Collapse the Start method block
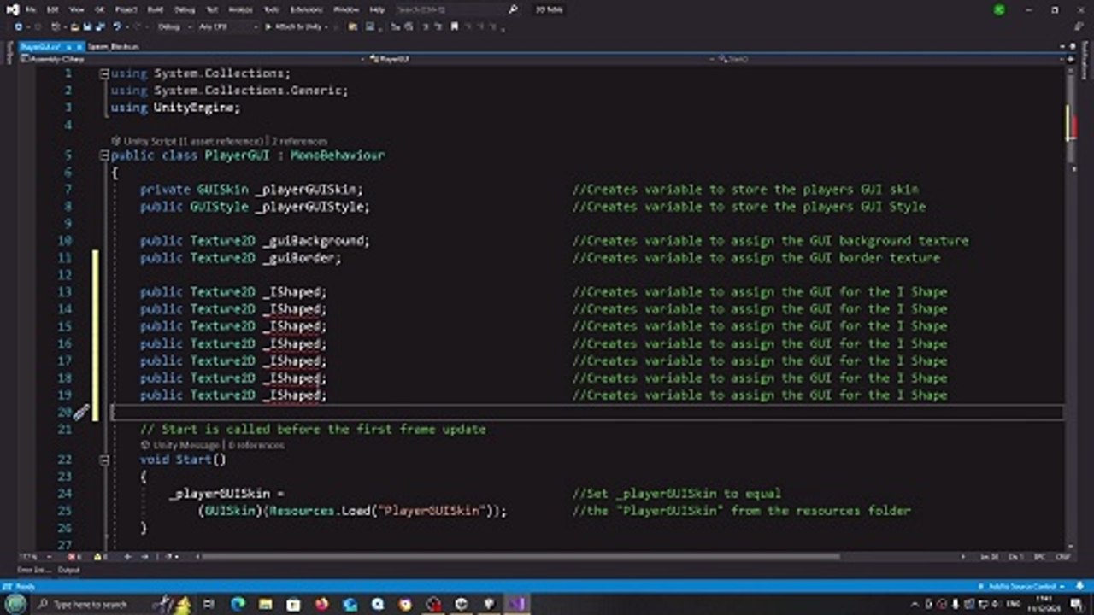 (x=104, y=460)
